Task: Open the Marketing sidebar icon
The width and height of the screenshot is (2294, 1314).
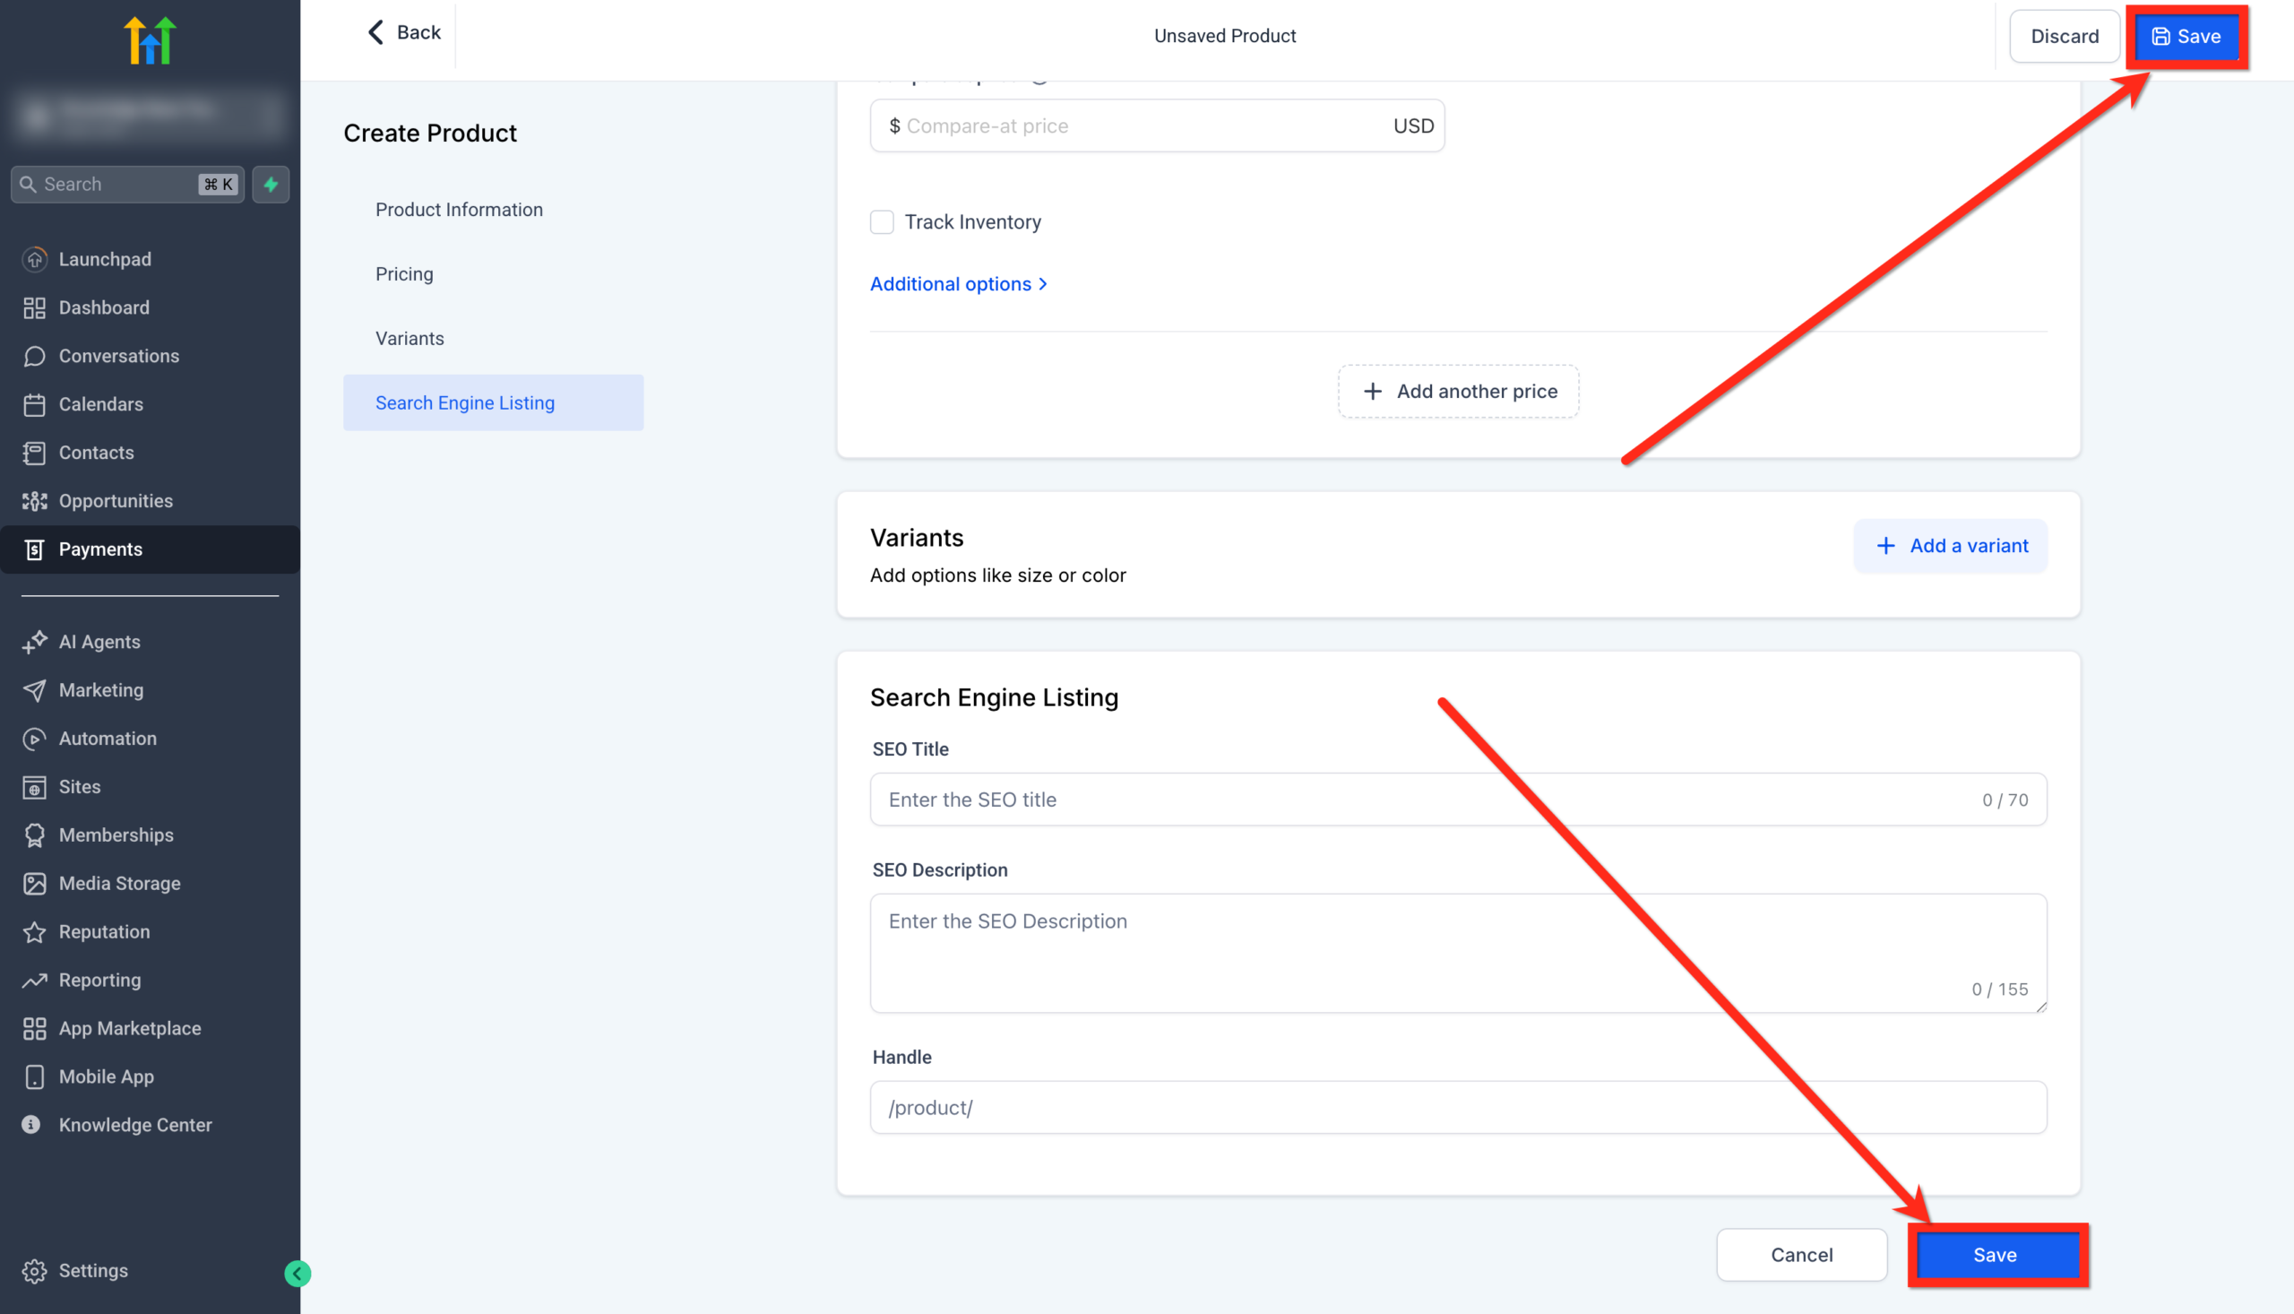Action: click(x=34, y=689)
